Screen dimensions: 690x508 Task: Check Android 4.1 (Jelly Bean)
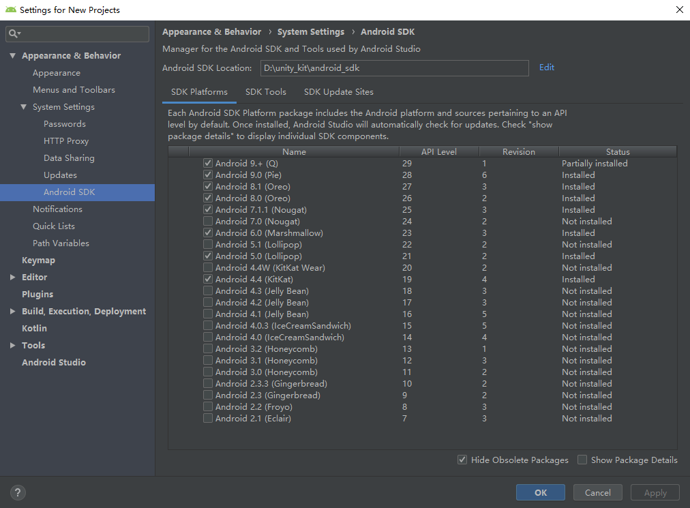click(x=208, y=314)
